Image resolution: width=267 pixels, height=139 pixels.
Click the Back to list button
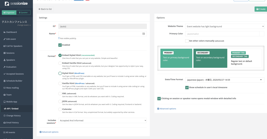(45, 9)
